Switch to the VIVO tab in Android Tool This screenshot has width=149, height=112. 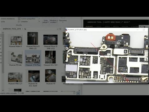click(99, 26)
